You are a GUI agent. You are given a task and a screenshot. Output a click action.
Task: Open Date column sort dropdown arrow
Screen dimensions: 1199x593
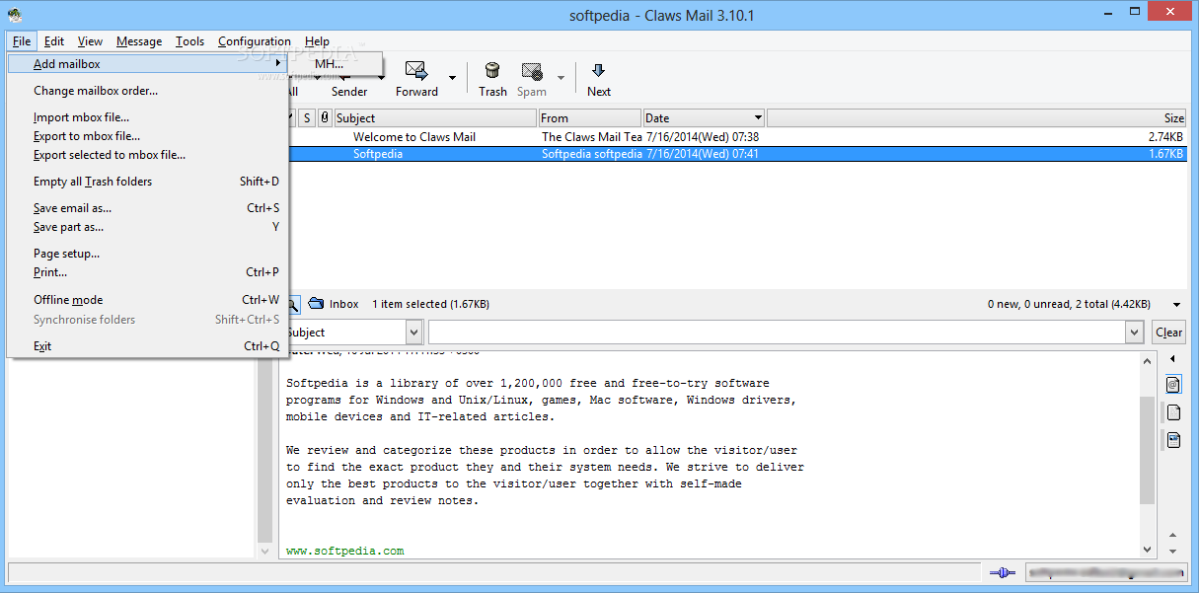point(758,118)
